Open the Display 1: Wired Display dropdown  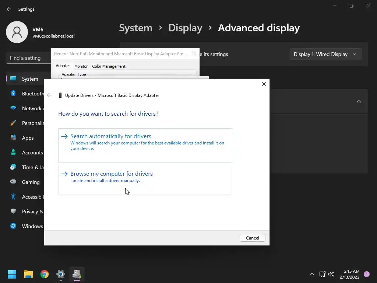[x=325, y=55]
